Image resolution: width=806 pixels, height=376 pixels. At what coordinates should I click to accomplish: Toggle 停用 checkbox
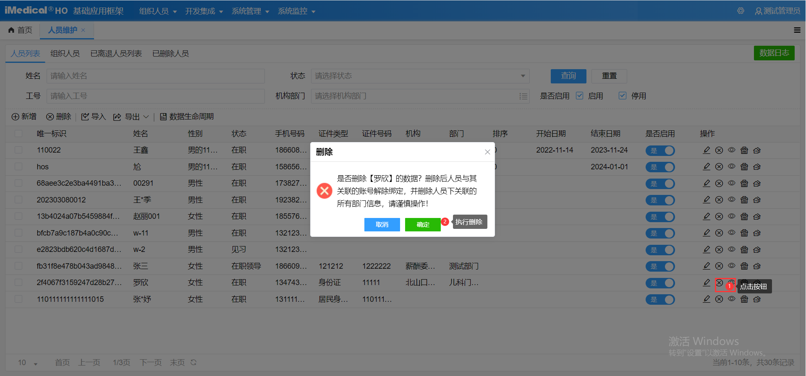(x=623, y=96)
